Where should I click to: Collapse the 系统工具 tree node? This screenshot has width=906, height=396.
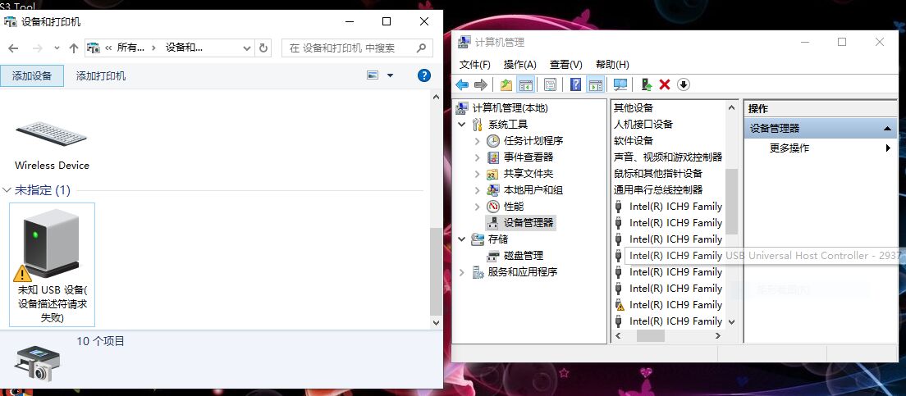tap(462, 125)
